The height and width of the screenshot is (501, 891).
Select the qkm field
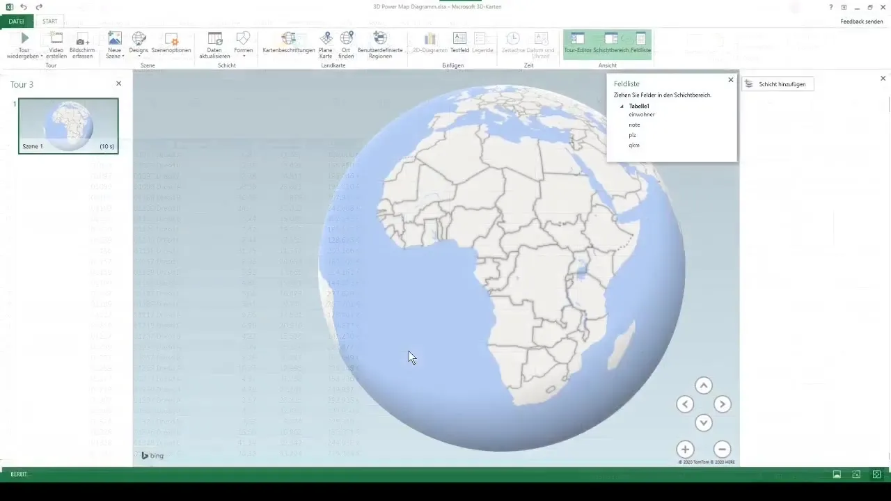coord(634,145)
